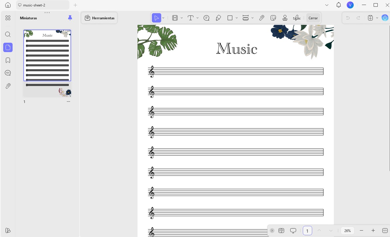Toggle the pin on Miniaturas panel
The image size is (390, 237).
70,18
